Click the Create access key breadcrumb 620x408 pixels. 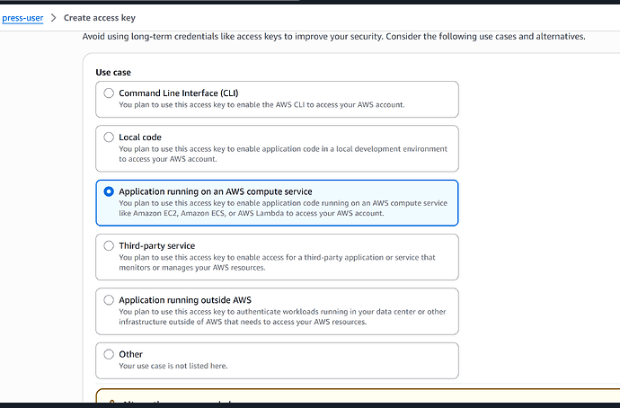point(100,18)
